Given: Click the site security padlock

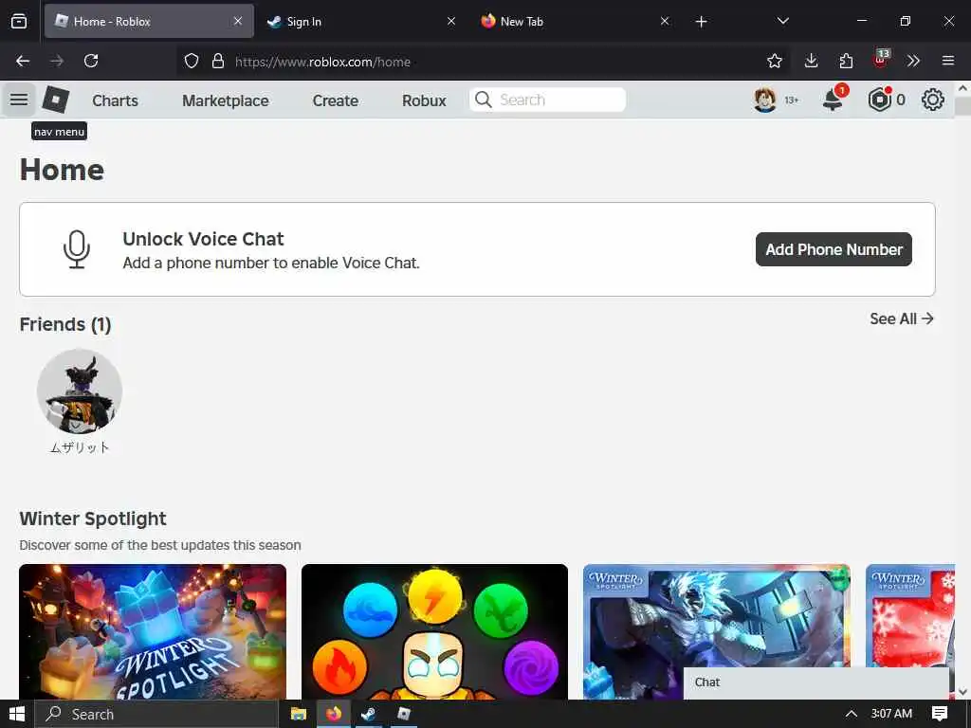Looking at the screenshot, I should click(x=218, y=62).
